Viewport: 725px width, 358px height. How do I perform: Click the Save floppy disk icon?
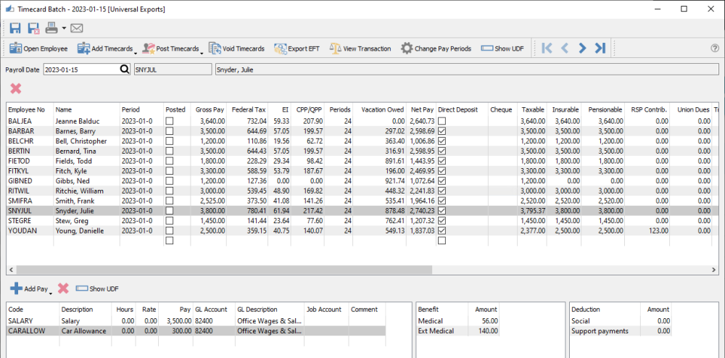coord(16,28)
